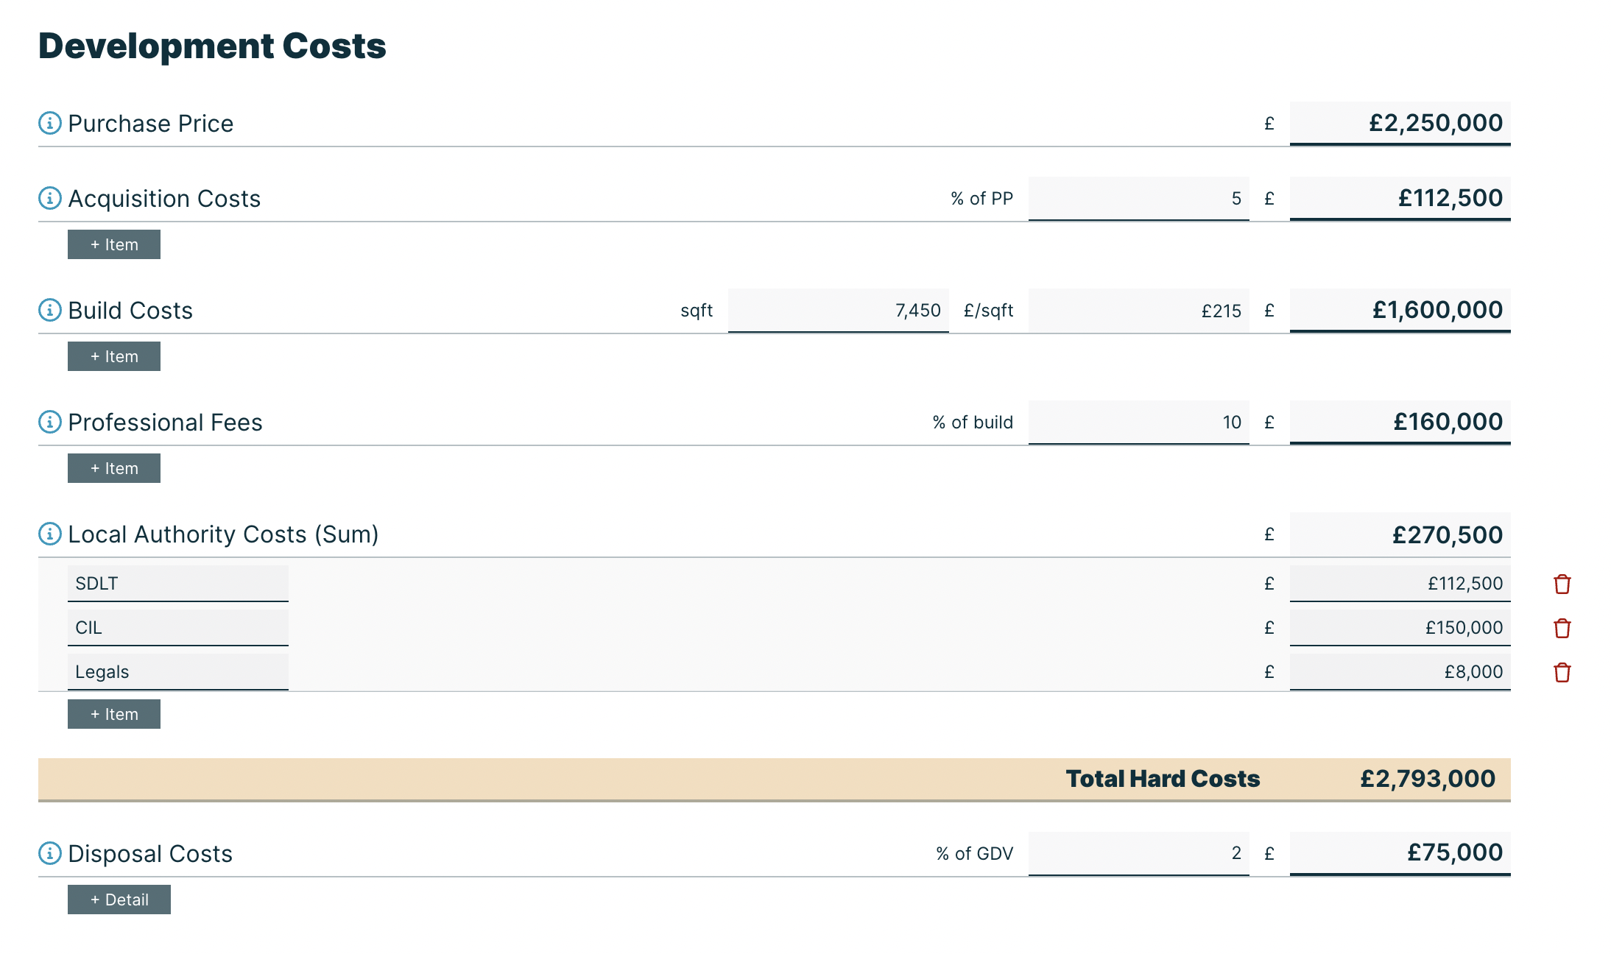Click the % of GDV field showing 2
Screen dimensions: 1611x954
(x=1138, y=854)
